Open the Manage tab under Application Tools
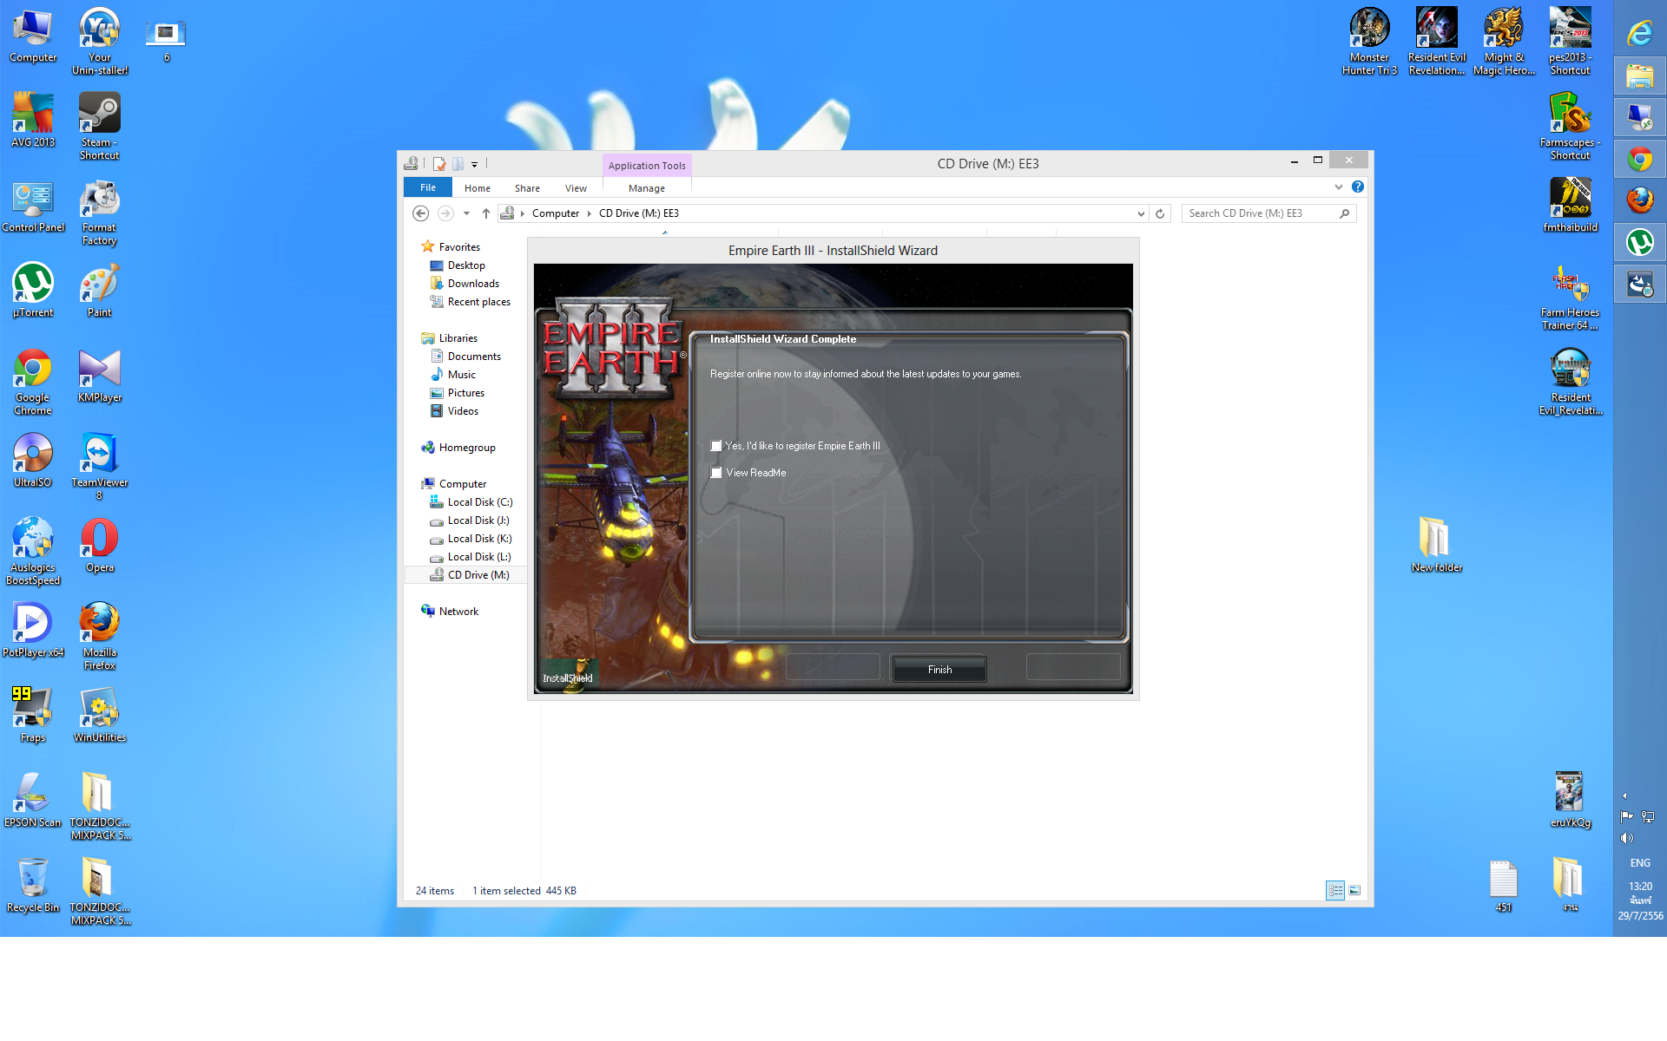The height and width of the screenshot is (1041, 1667). click(646, 188)
